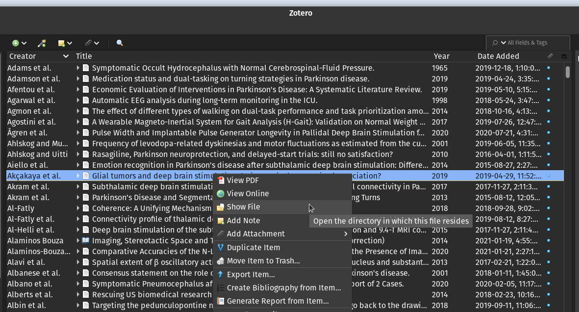579x312 pixels.
Task: Open the Add Attachment paperclip toolbar icon
Action: coord(88,43)
